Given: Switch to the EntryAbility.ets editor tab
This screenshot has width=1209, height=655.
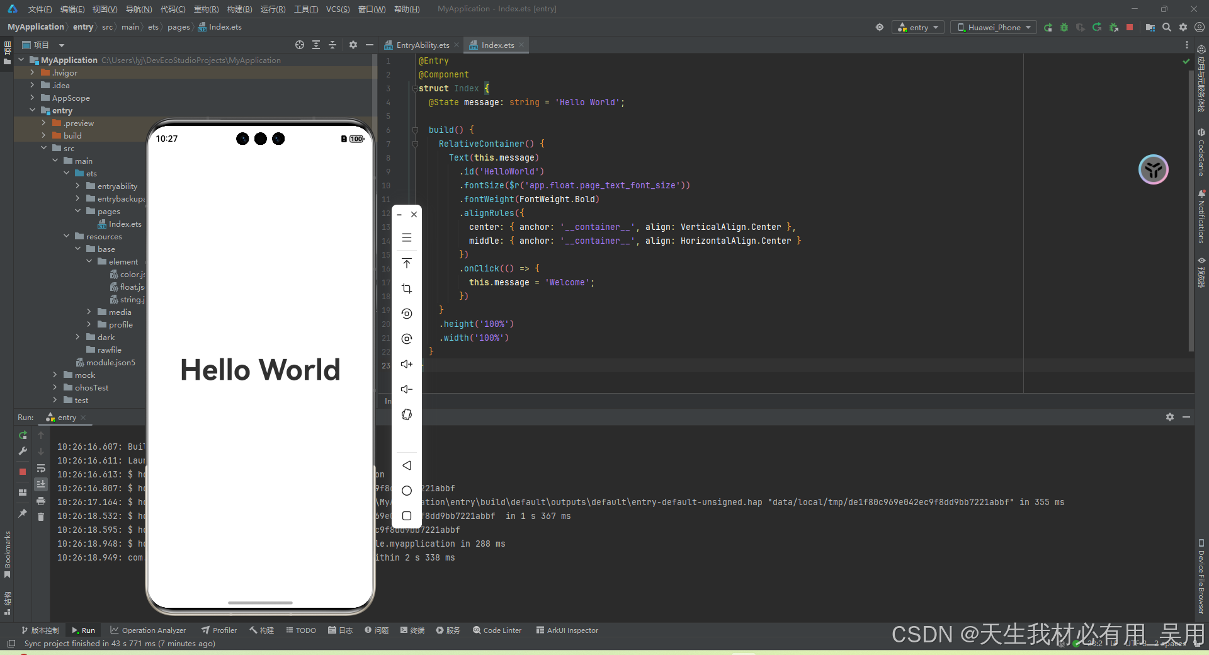Looking at the screenshot, I should click(x=423, y=45).
